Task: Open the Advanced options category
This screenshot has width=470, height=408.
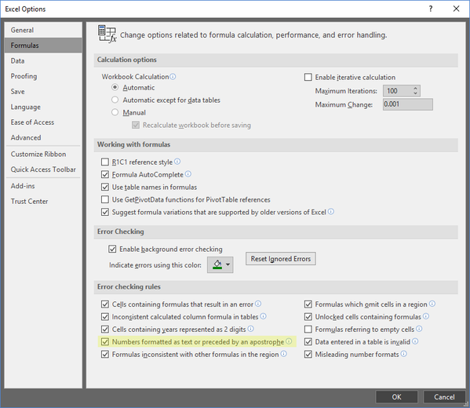Action: pos(43,137)
